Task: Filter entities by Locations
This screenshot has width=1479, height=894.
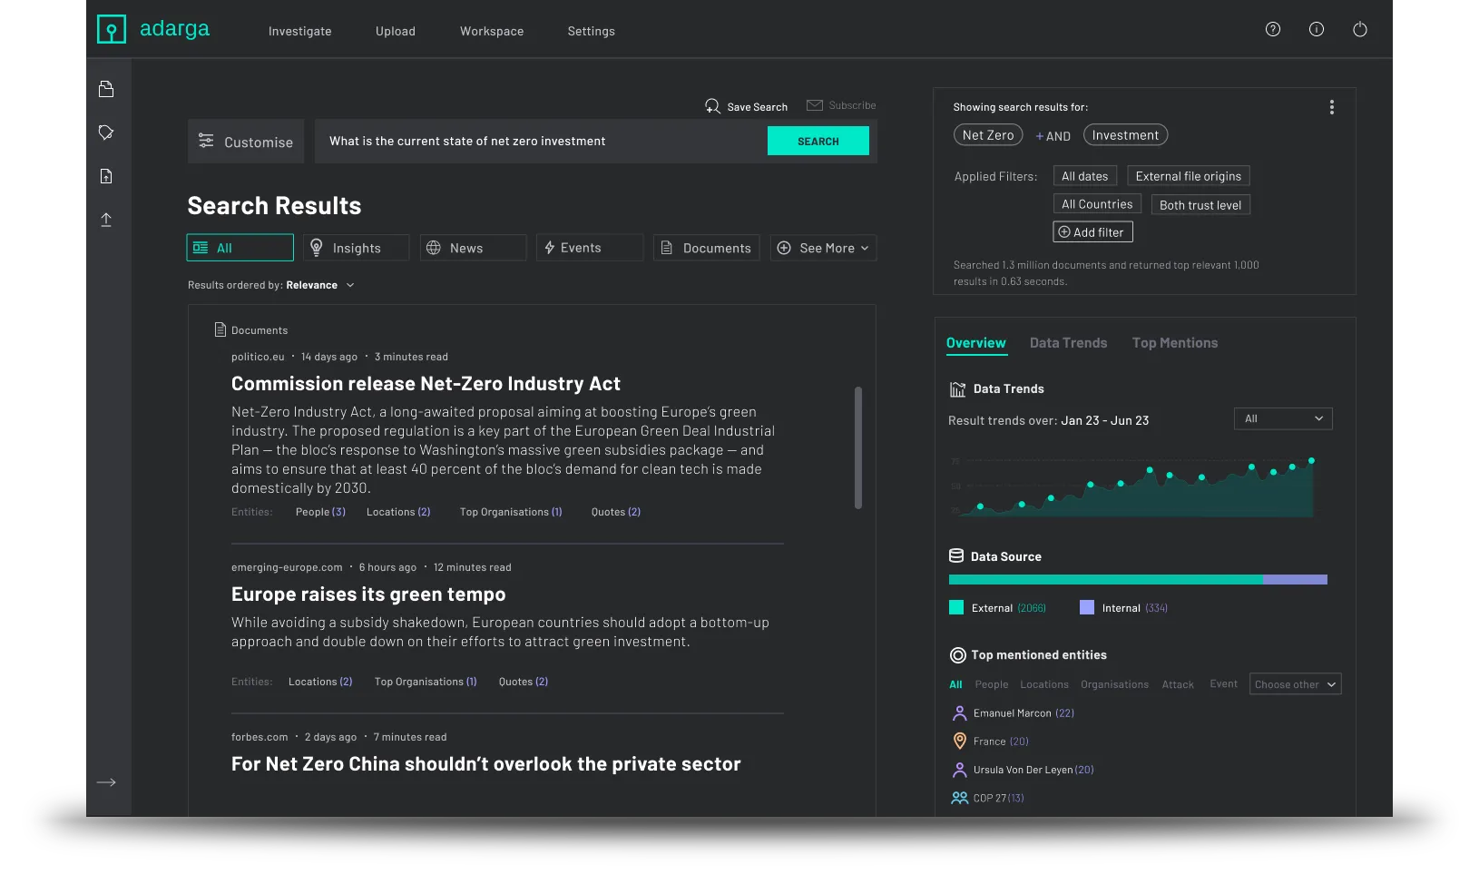Action: [x=1044, y=684]
